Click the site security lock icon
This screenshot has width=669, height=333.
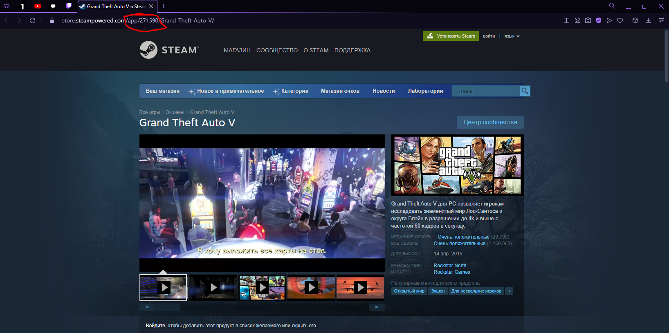click(52, 20)
